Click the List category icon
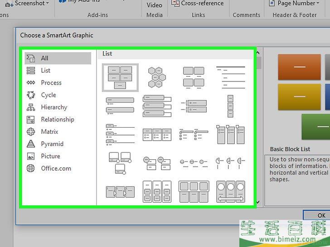Image resolution: width=330 pixels, height=247 pixels. tap(31, 71)
